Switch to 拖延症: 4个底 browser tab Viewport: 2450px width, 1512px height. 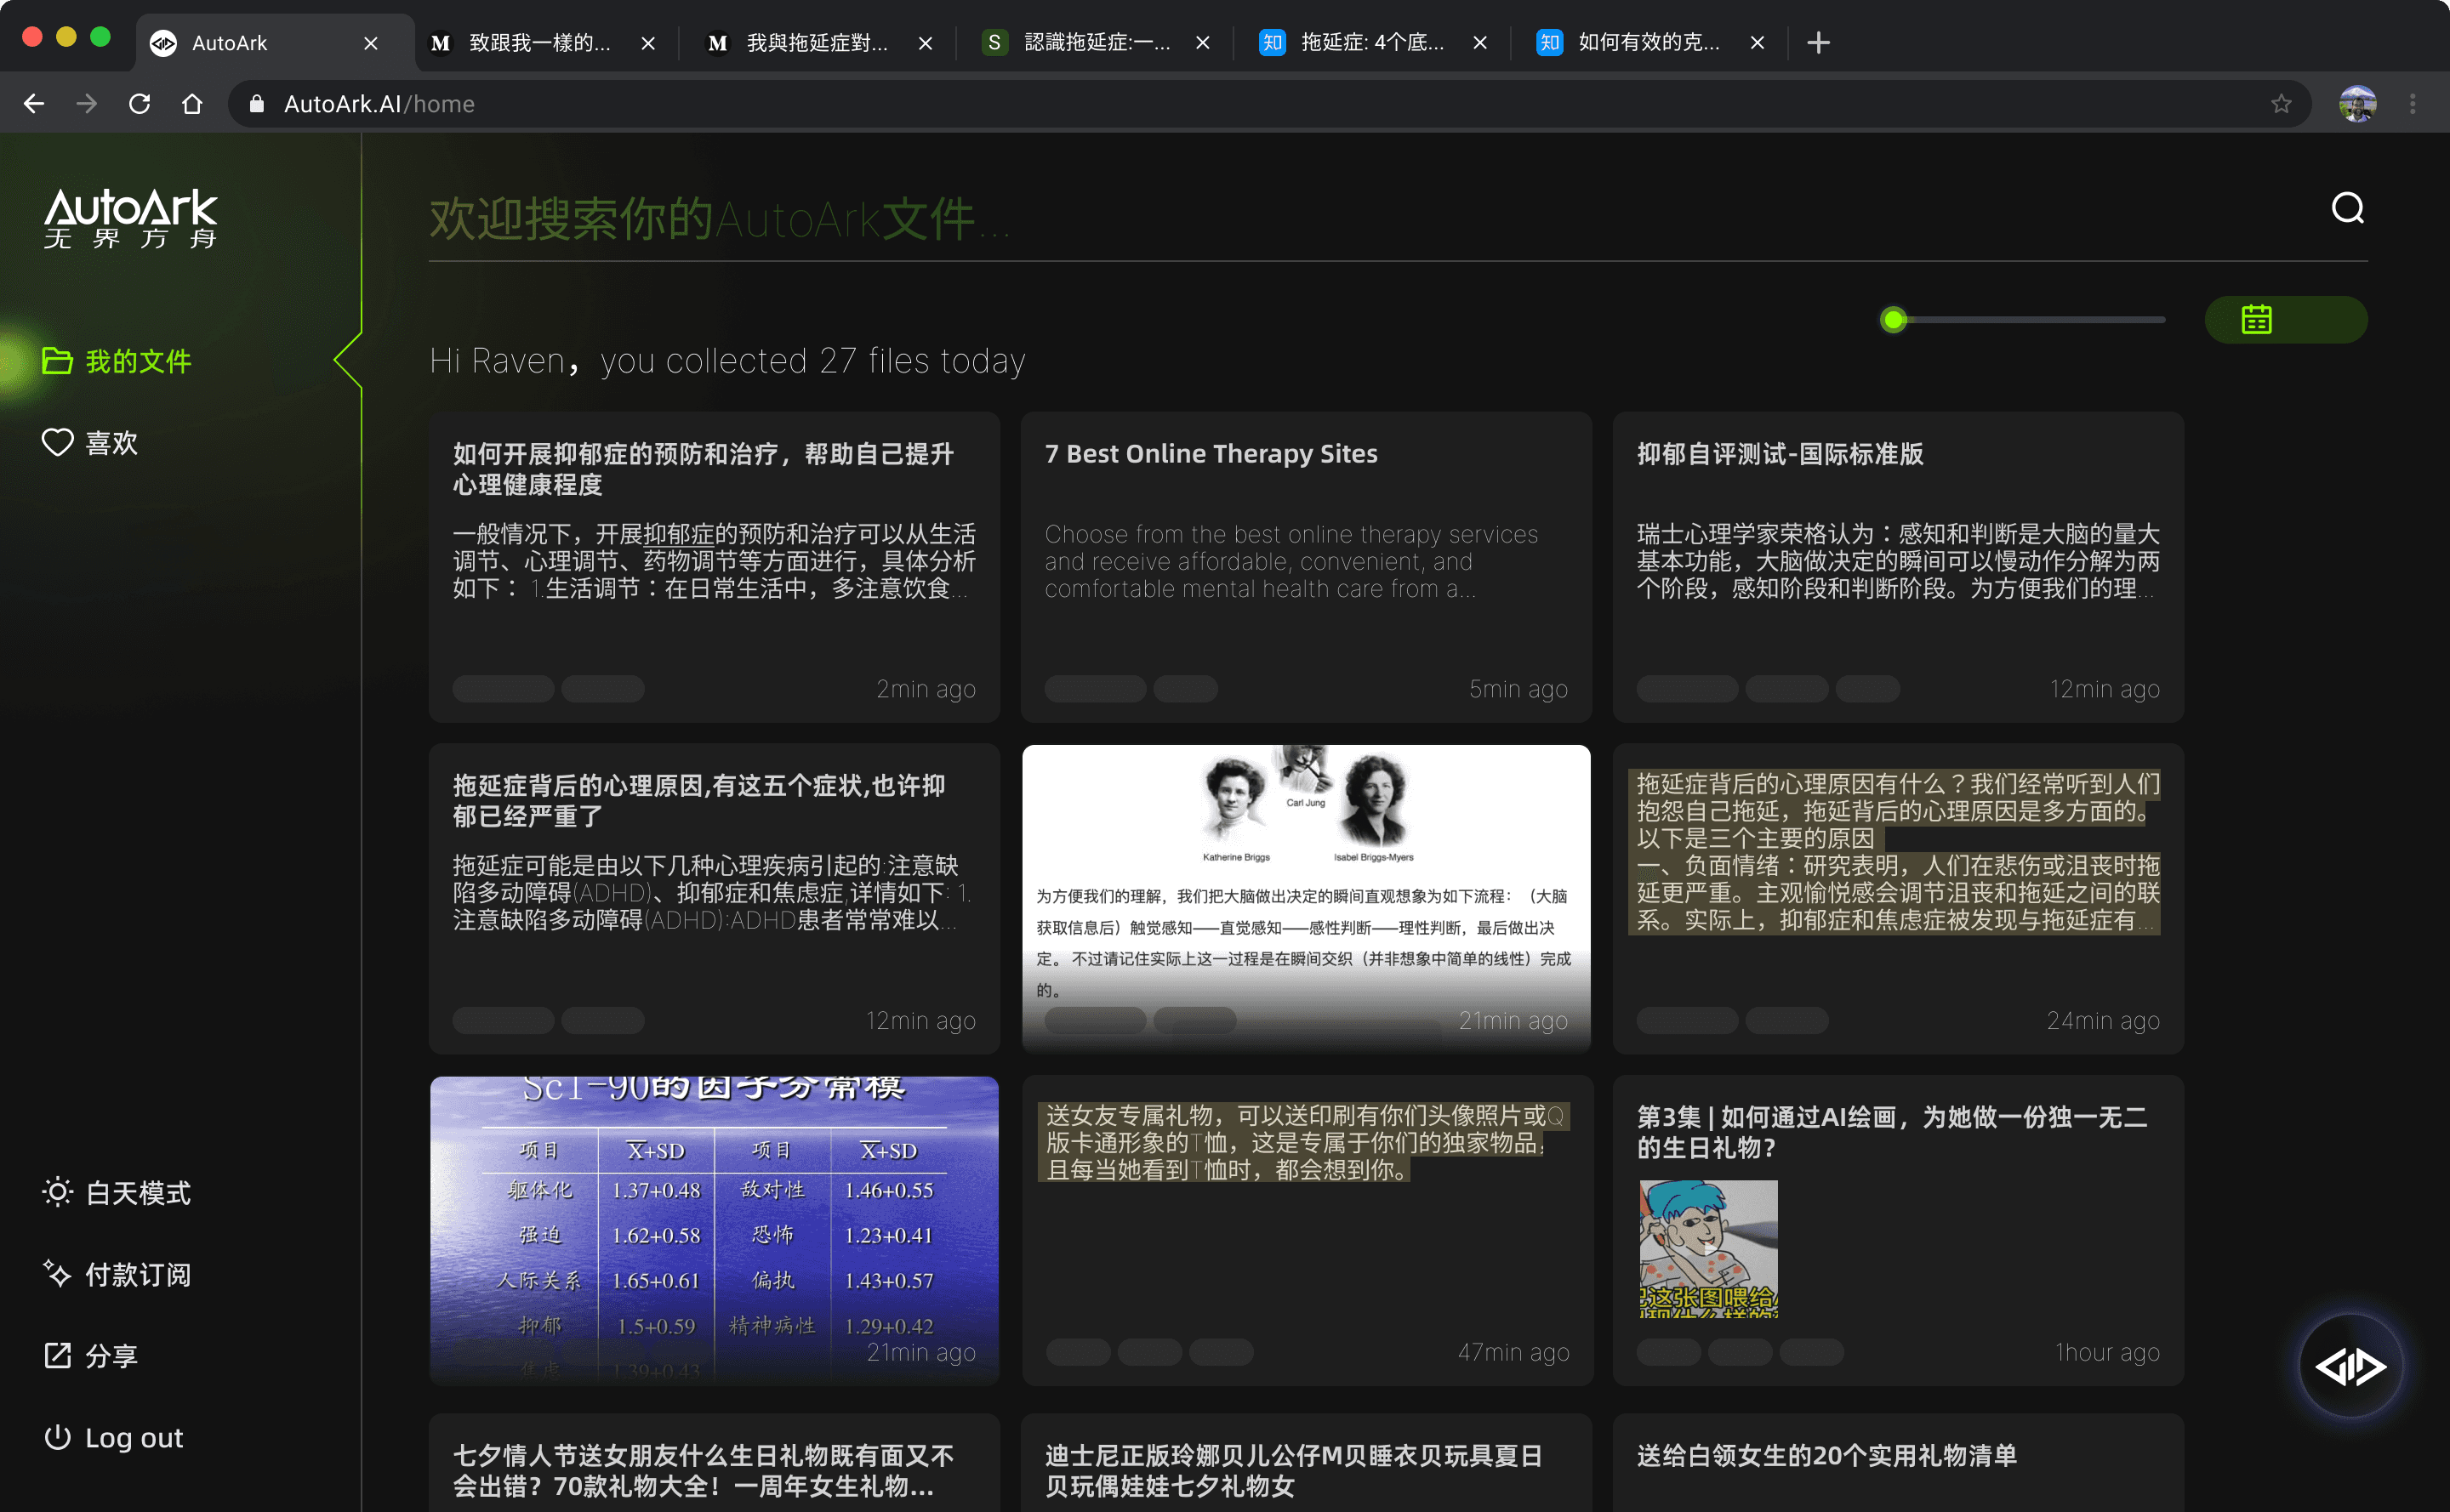click(x=1370, y=43)
